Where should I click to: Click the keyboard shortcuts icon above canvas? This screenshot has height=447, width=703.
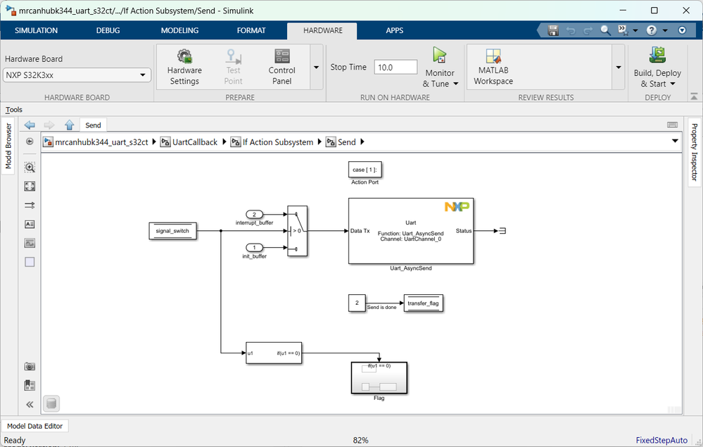(x=672, y=125)
